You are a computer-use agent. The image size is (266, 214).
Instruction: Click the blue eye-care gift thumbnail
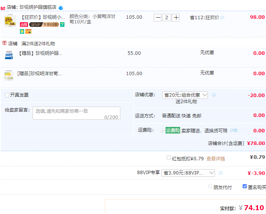click(9, 55)
